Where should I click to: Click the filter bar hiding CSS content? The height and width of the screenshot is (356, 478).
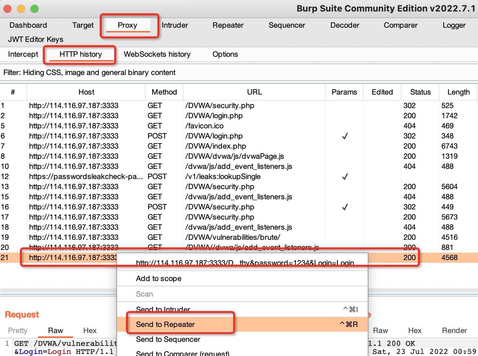(239, 73)
